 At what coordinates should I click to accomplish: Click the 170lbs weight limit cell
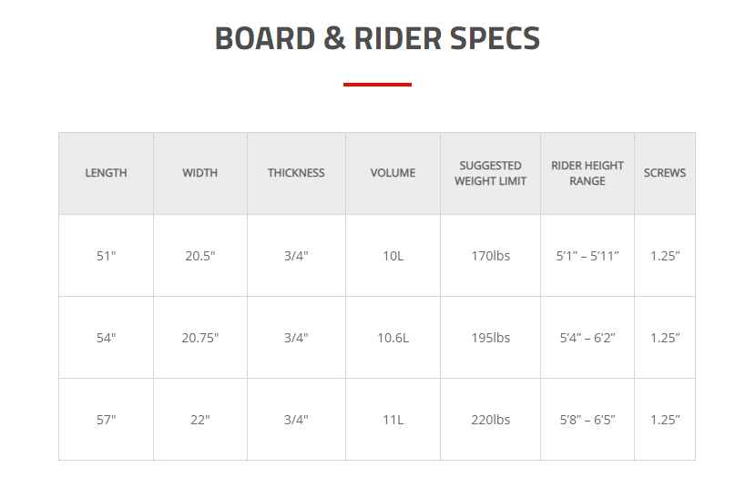click(x=490, y=256)
